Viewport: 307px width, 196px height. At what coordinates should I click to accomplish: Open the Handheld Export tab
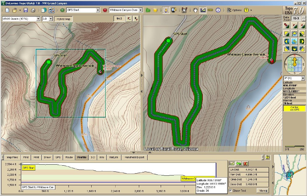tap(134, 157)
